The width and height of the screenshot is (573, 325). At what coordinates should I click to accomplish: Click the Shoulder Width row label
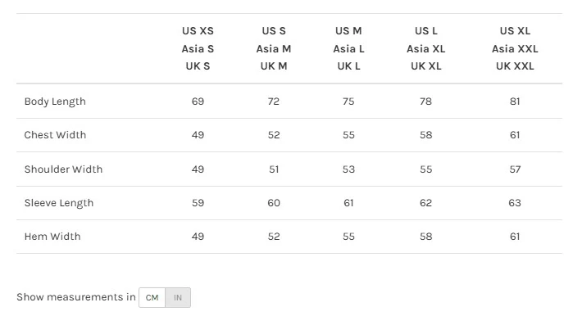64,169
